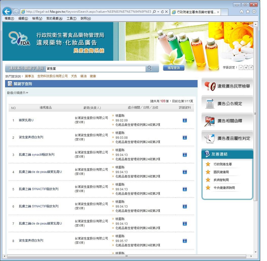The width and height of the screenshot is (267, 261).
Task: Refresh the page with the reload icon
Action: 162,12
